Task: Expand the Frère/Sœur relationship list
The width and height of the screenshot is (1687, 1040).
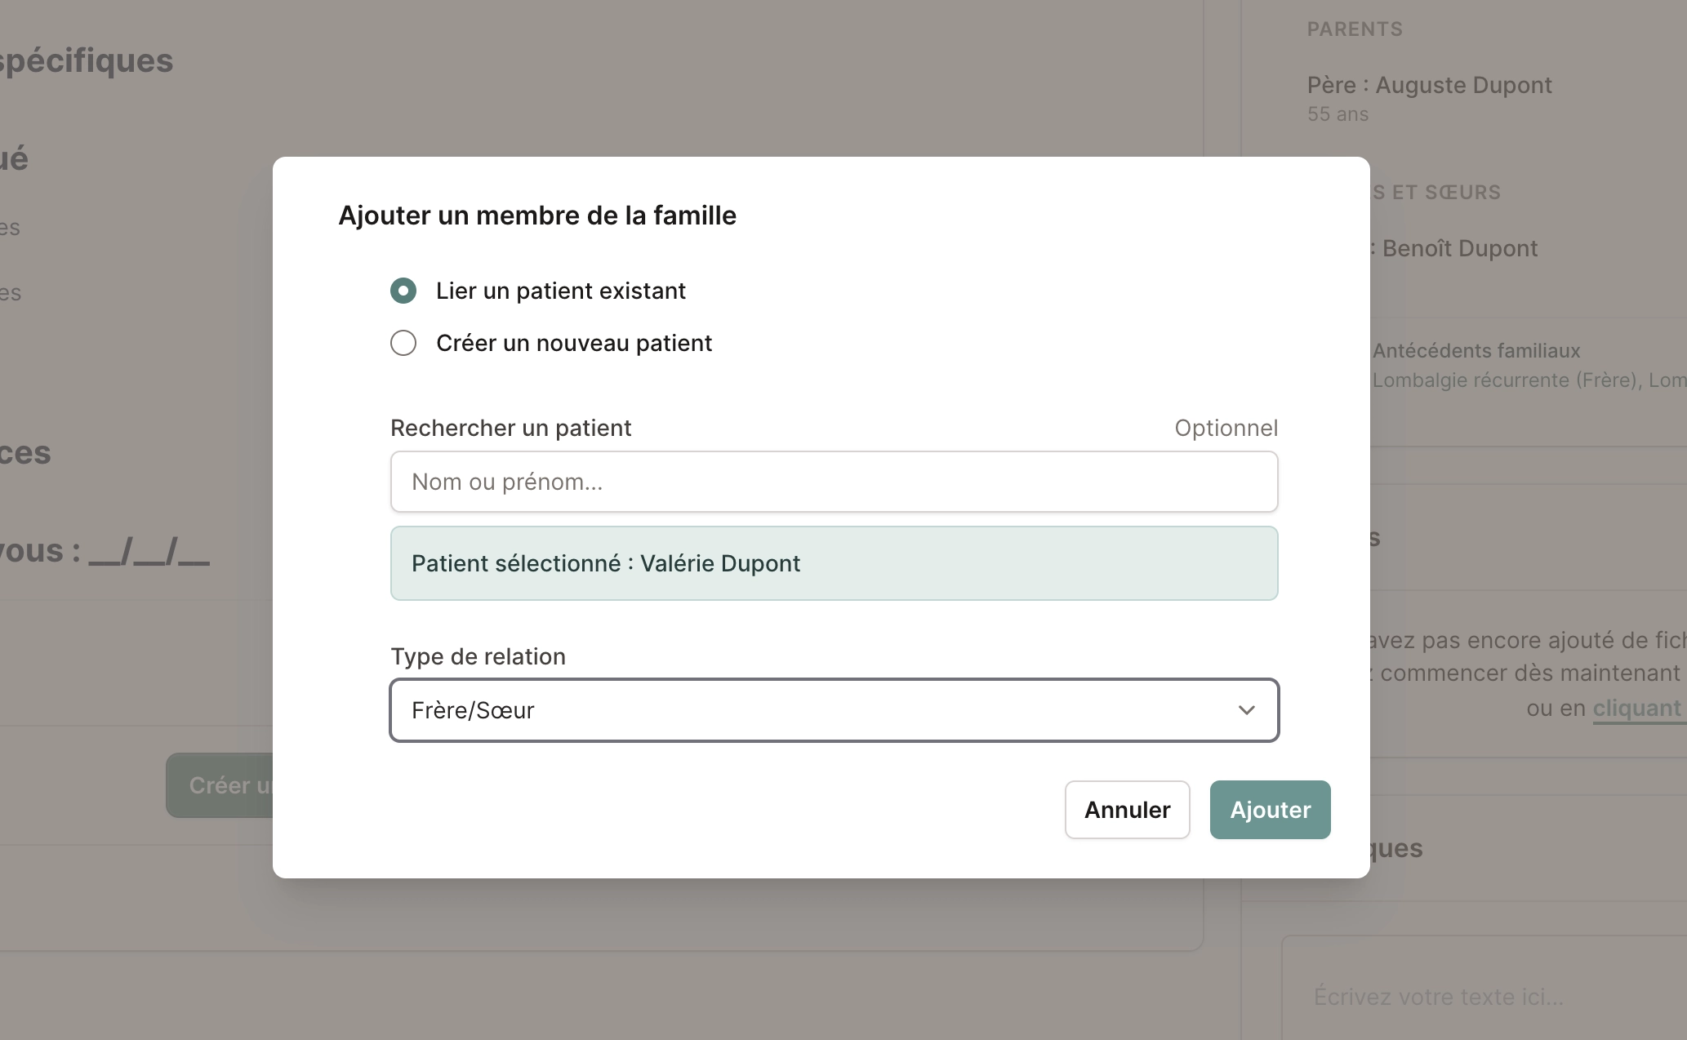Action: click(x=833, y=709)
